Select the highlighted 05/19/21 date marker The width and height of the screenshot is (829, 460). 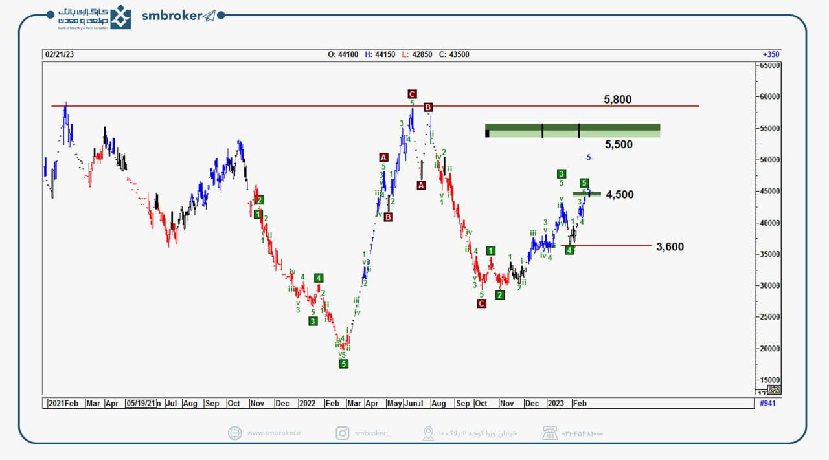(x=141, y=403)
